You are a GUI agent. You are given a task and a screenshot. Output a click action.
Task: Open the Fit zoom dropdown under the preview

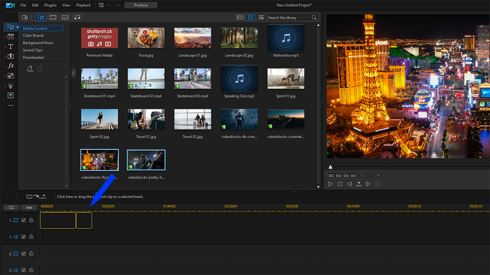pyautogui.click(x=370, y=175)
